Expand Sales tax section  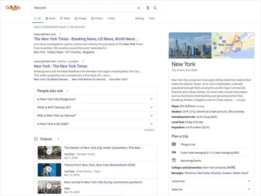point(212,189)
